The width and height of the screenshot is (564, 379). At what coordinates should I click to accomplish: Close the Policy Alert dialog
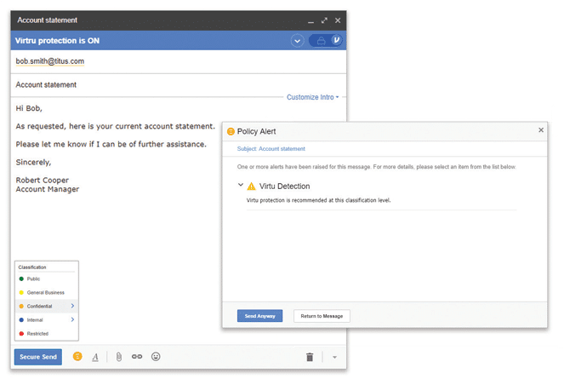541,130
